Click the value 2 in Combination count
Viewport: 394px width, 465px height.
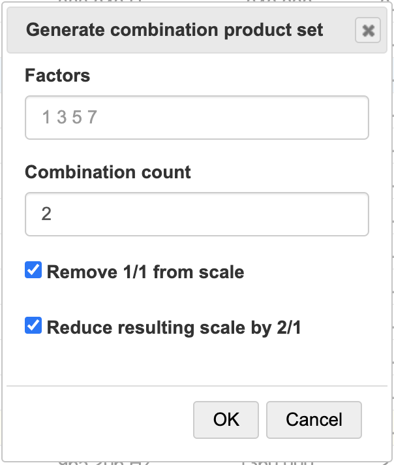coord(46,214)
